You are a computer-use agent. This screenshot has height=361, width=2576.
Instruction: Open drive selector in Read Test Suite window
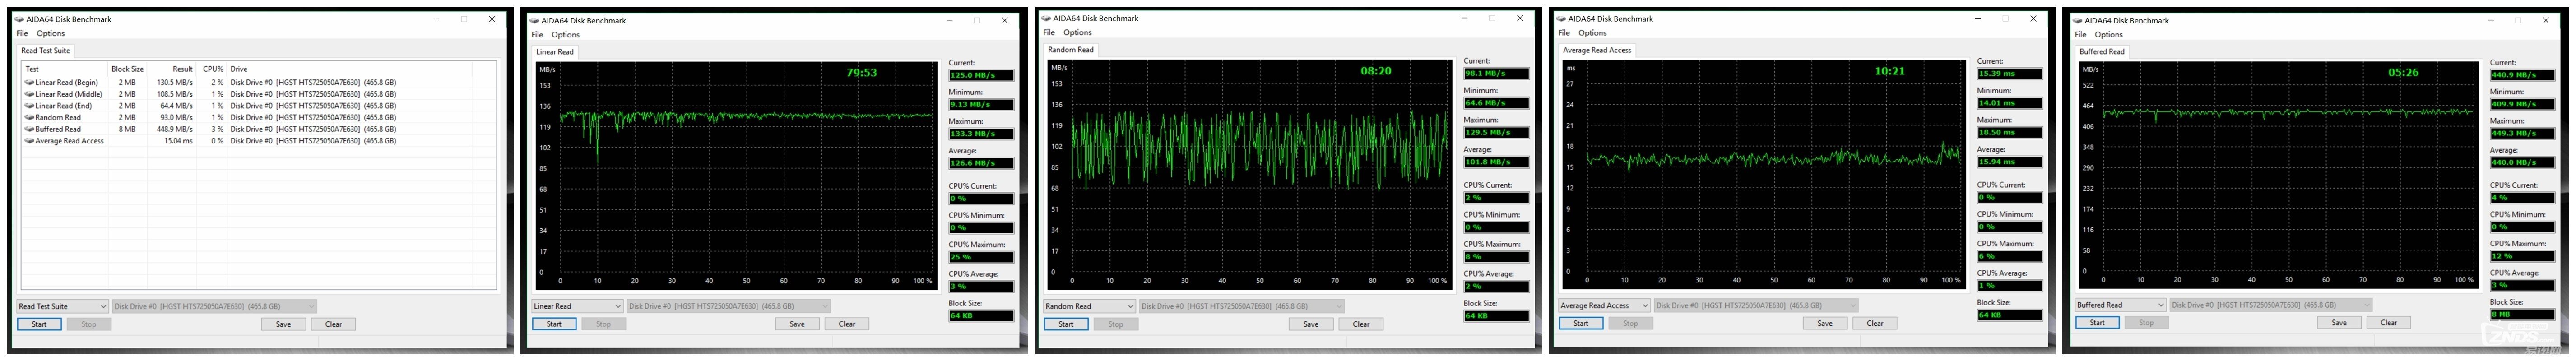point(214,306)
